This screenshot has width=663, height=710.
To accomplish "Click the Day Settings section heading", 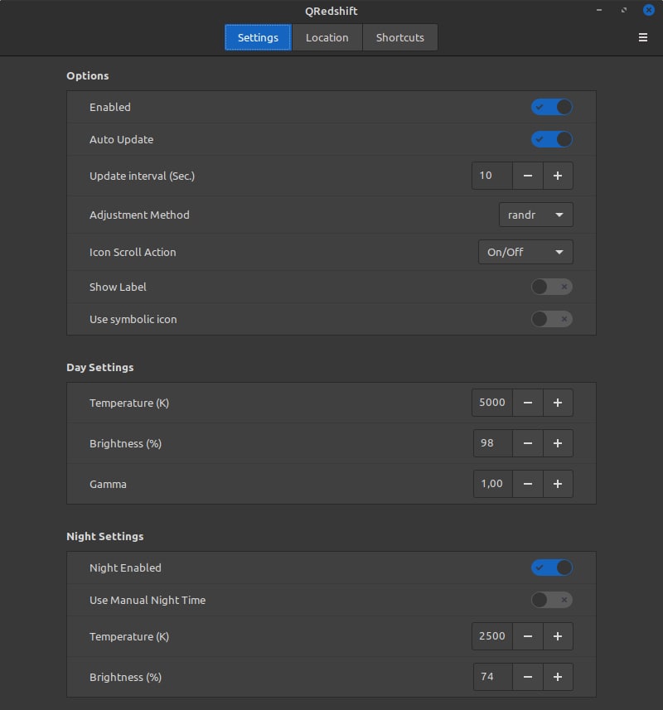I will coord(100,367).
